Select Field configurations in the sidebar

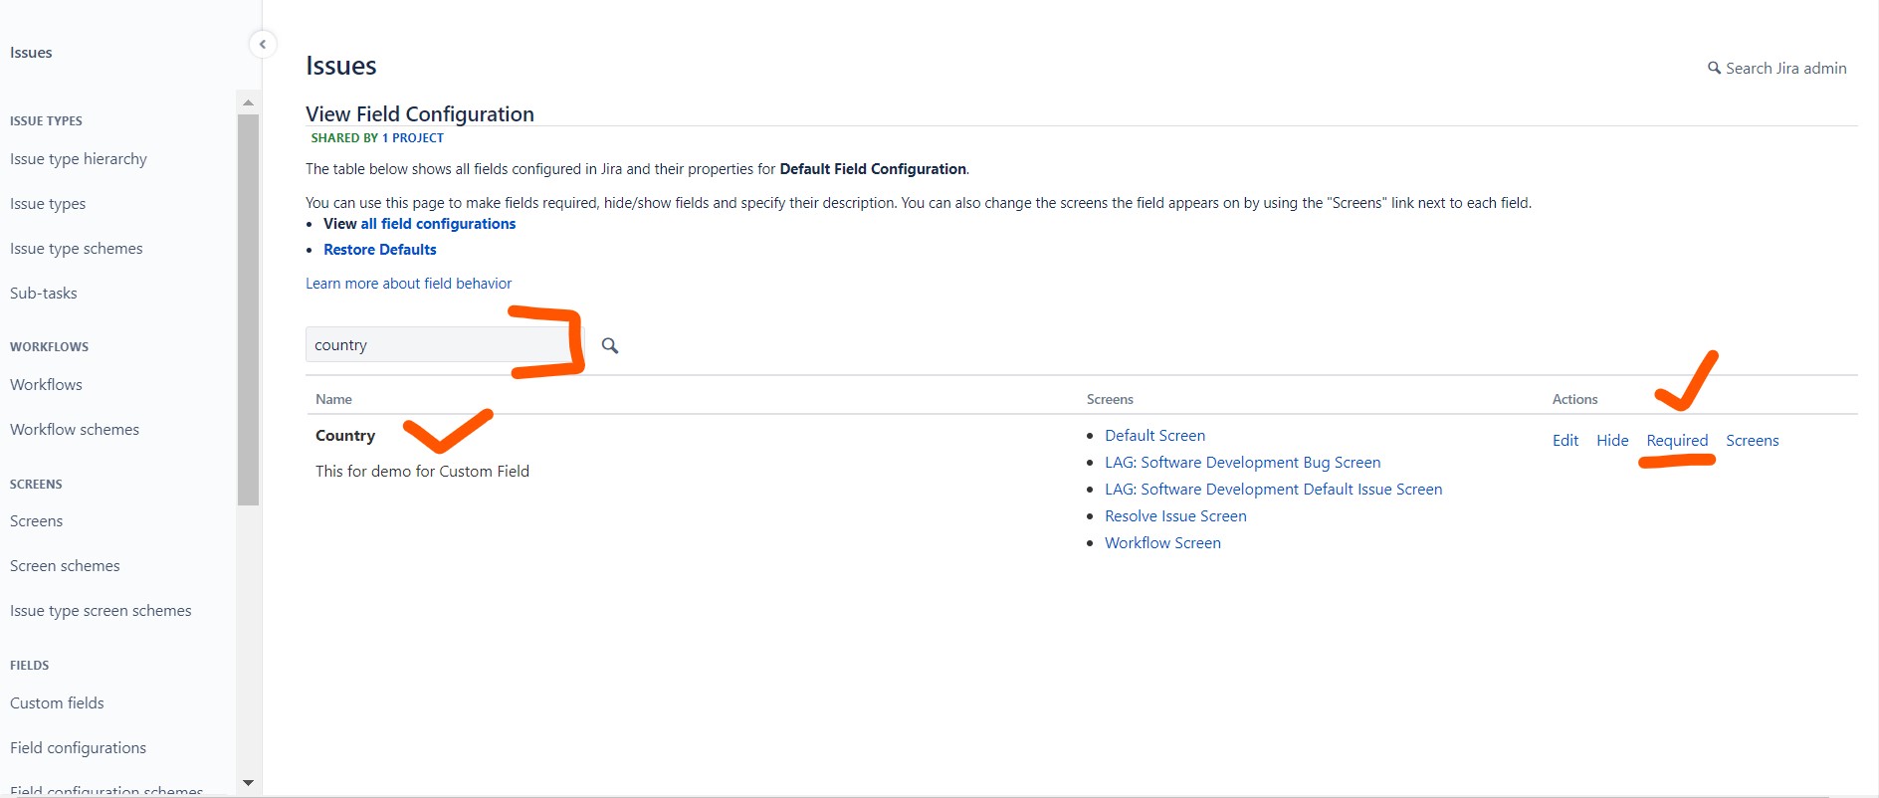[x=78, y=748]
